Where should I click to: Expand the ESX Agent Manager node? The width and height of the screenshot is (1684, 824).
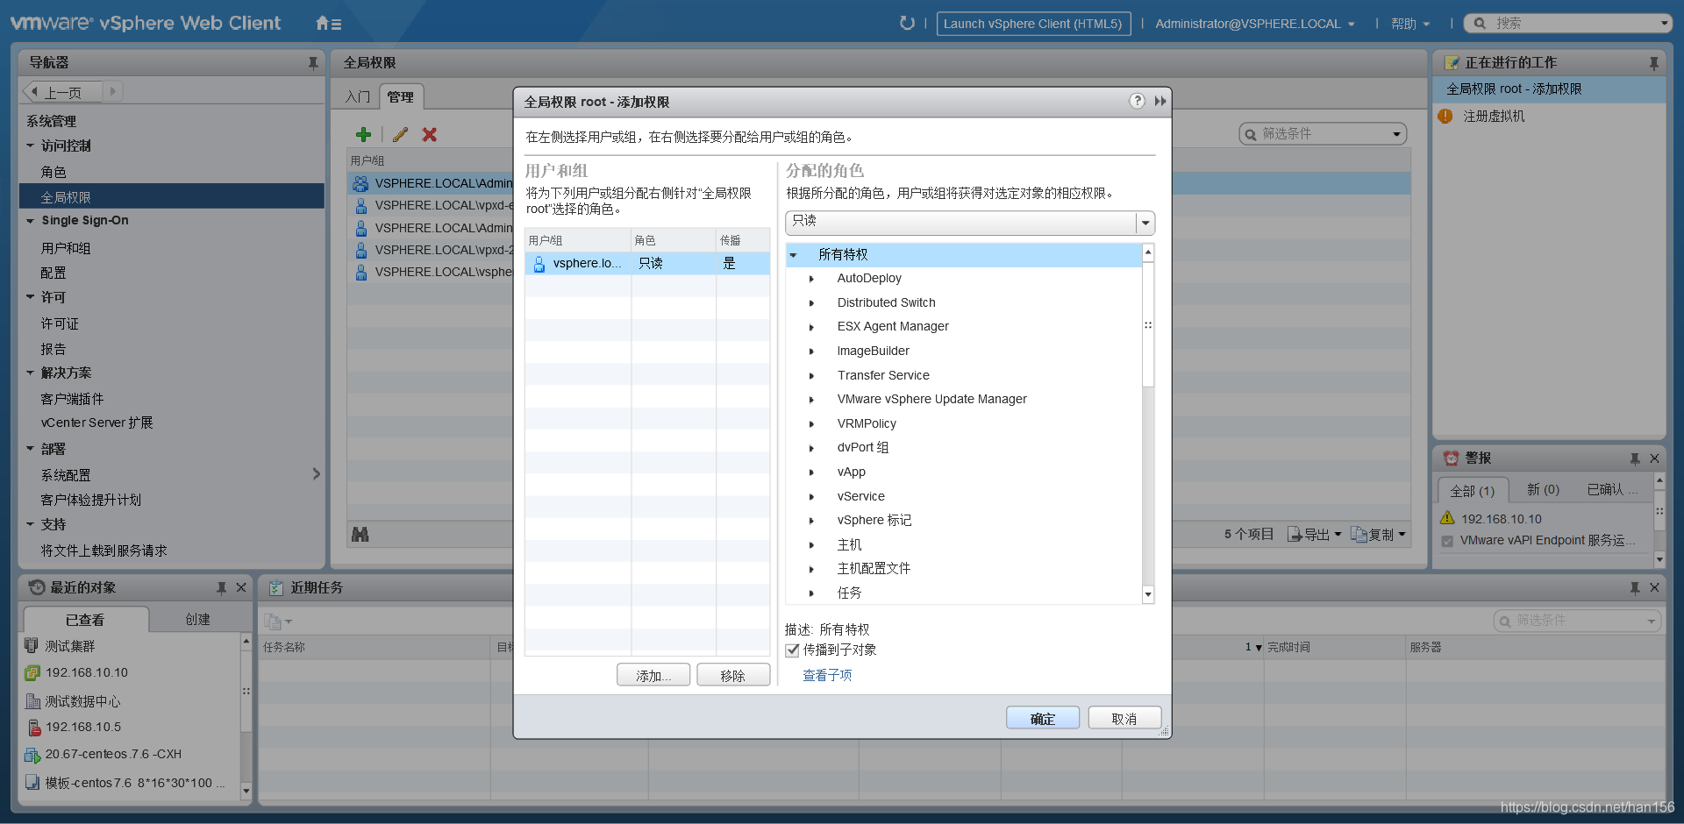tap(811, 327)
